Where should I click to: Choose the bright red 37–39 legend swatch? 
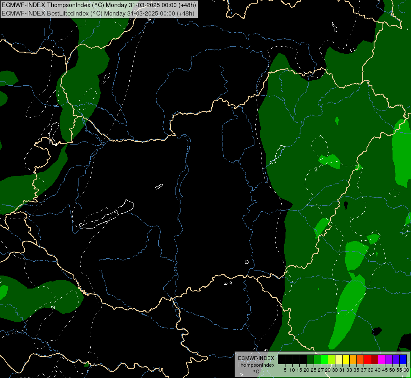(x=367, y=360)
